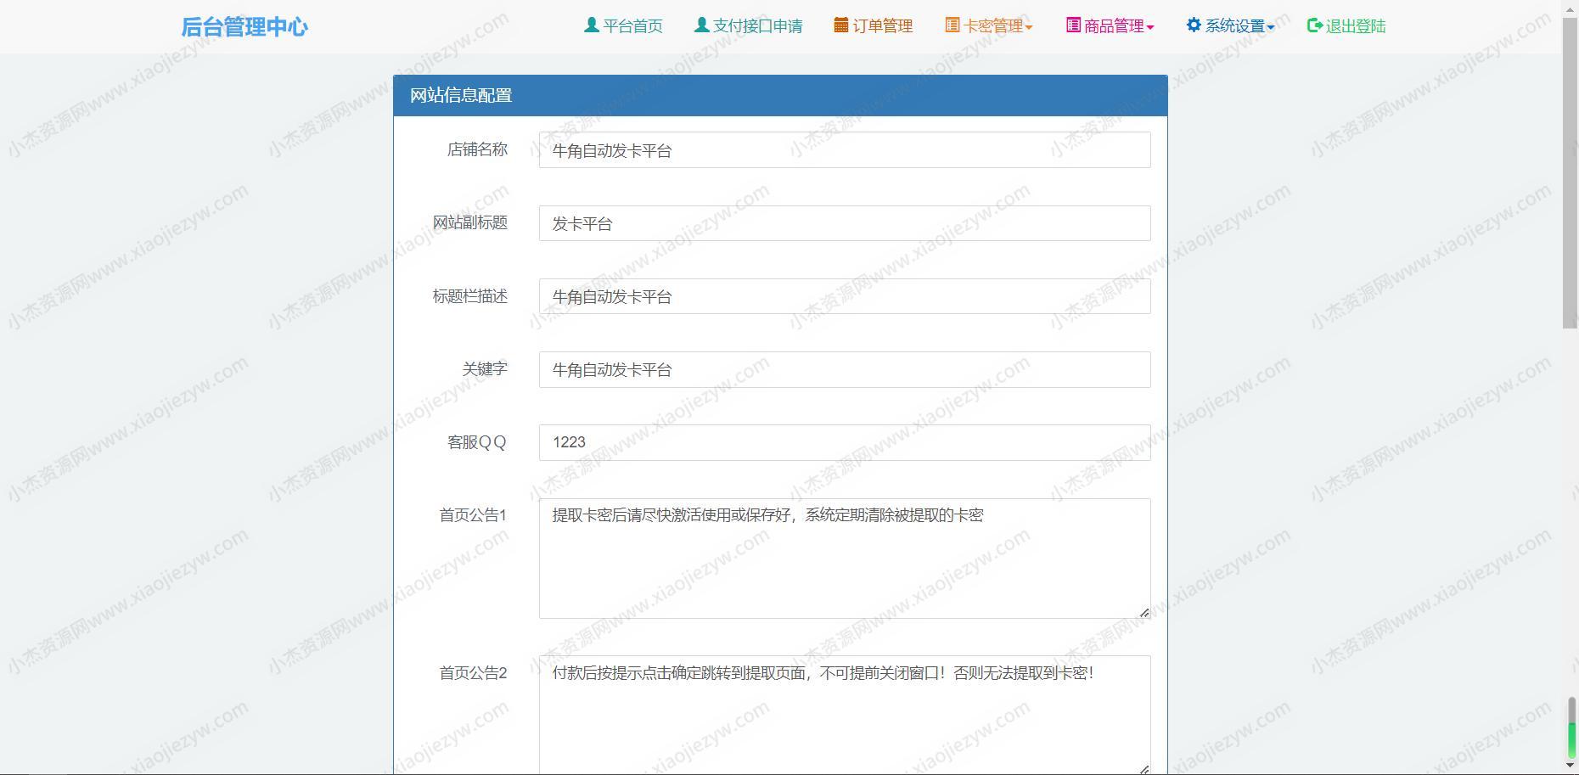Click the 网站信息配置 panel header

click(780, 96)
